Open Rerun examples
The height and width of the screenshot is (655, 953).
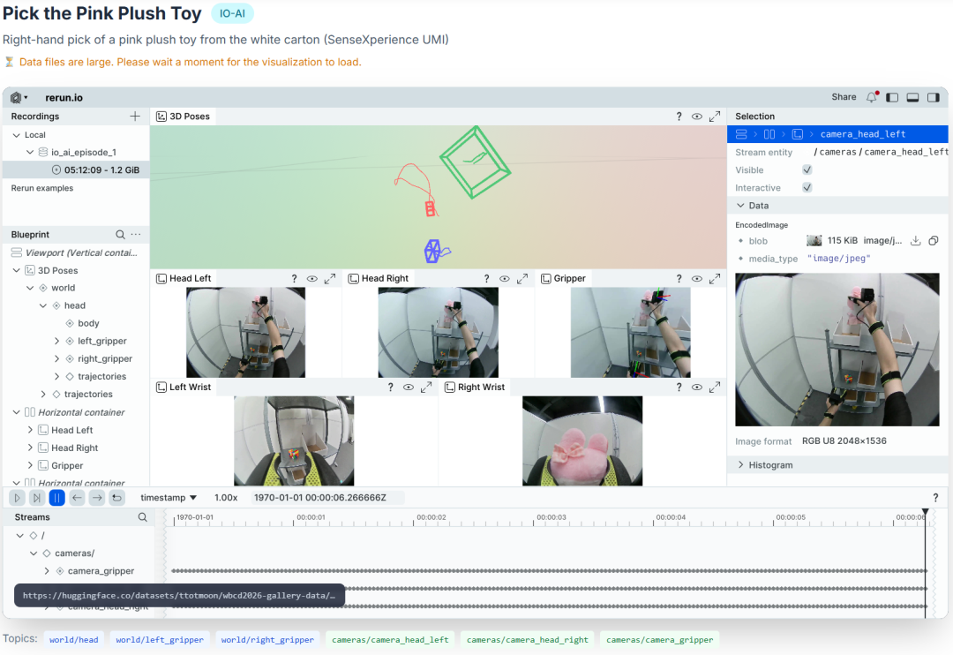click(x=42, y=188)
